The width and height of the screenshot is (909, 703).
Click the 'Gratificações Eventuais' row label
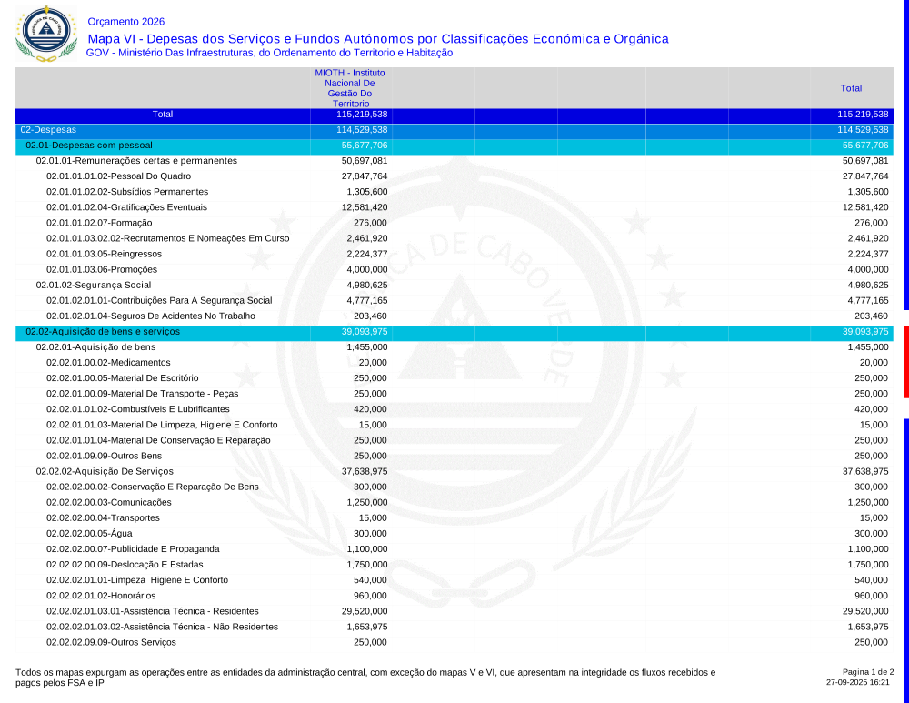click(126, 207)
